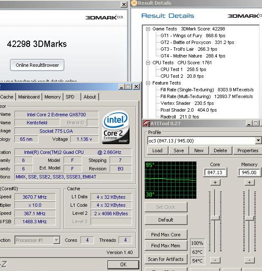Increase Memory clock with plus button
Screen dimensions: 262x271
pos(249,182)
